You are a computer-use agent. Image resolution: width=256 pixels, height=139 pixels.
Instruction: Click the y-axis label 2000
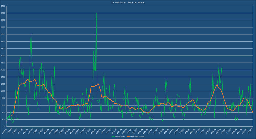point(3,56)
